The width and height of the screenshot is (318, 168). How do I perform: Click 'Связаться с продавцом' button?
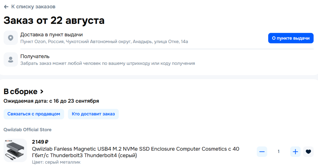(x=34, y=114)
